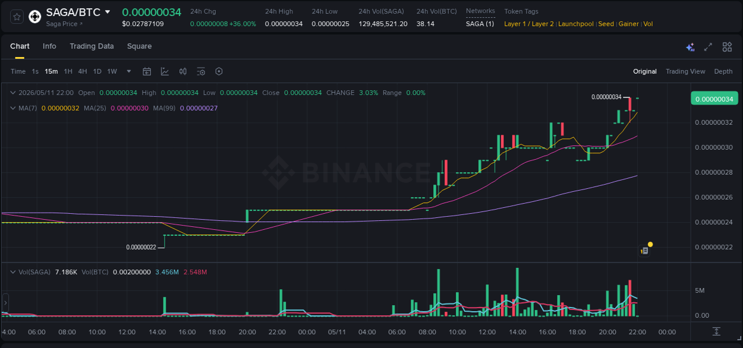Image resolution: width=743 pixels, height=348 pixels.
Task: Click the 0.00000034 high price marker
Action: [x=606, y=97]
